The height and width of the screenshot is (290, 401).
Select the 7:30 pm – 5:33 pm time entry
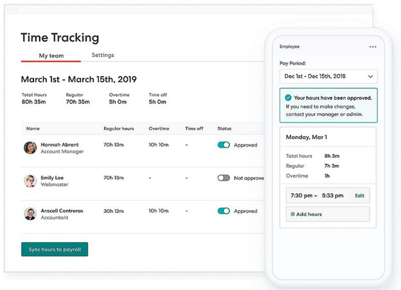[316, 196]
